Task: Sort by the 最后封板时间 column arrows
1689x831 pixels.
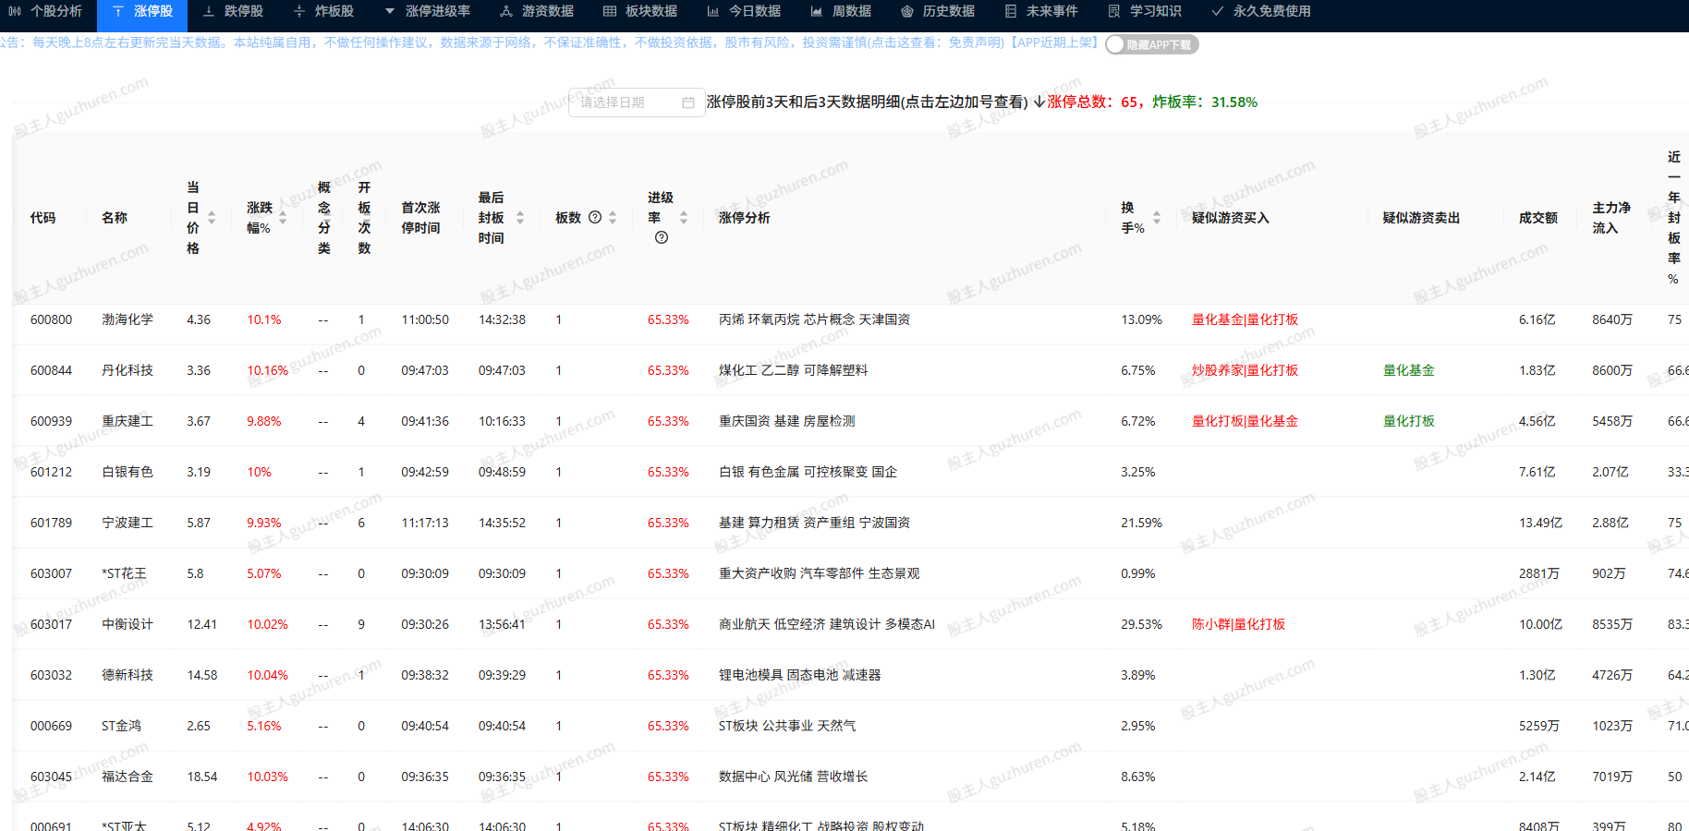Action: click(520, 218)
